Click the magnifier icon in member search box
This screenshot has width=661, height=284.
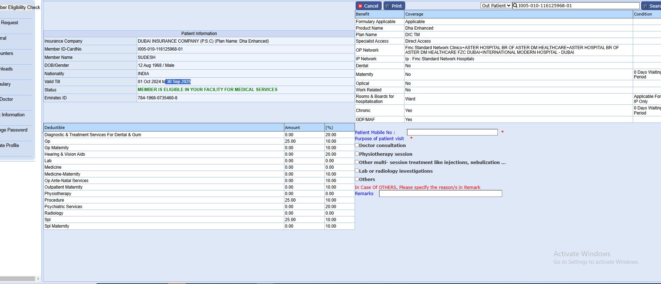515,6
